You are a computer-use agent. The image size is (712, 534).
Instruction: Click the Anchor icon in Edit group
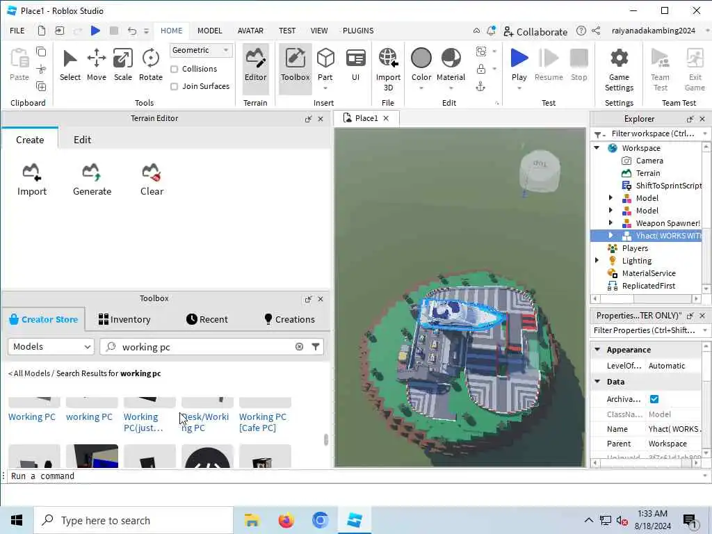tap(480, 86)
